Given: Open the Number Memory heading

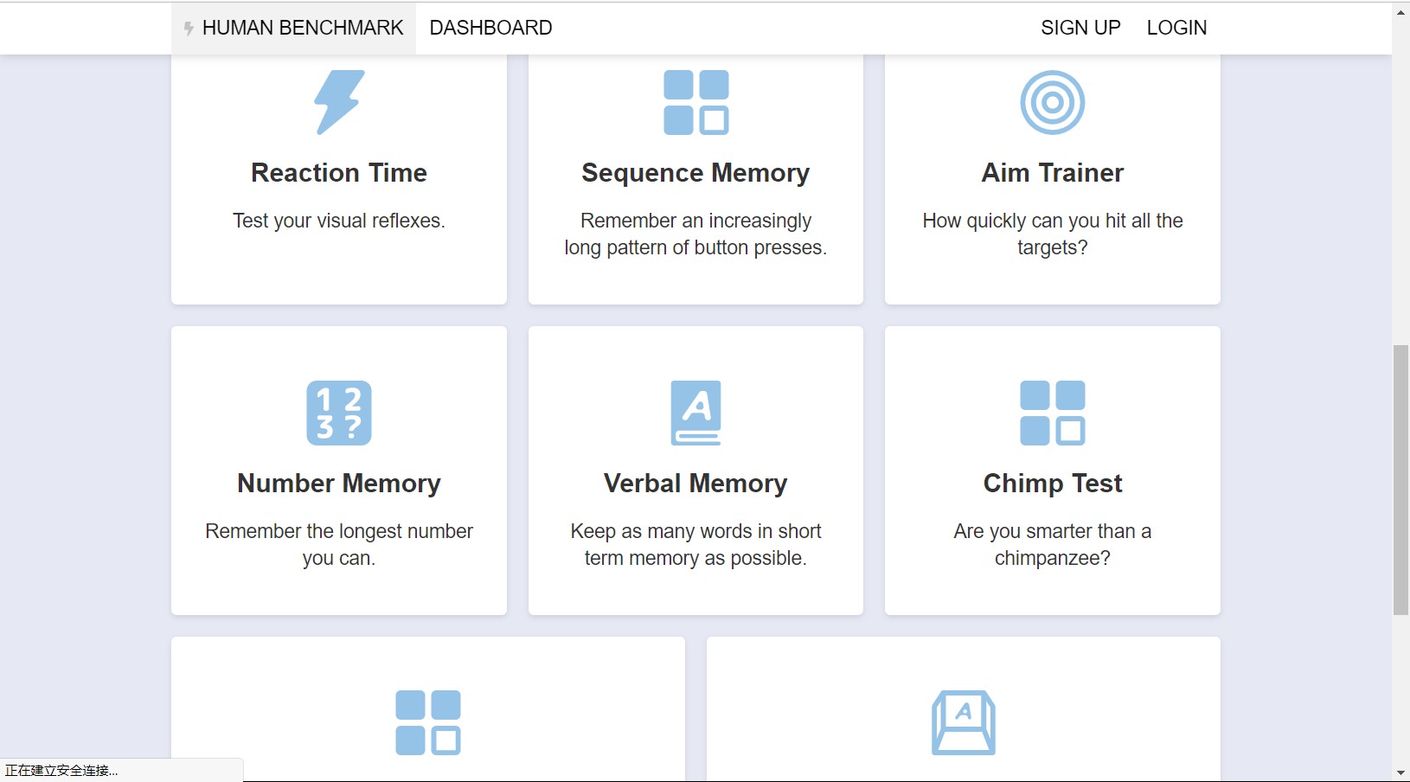Looking at the screenshot, I should click(339, 484).
